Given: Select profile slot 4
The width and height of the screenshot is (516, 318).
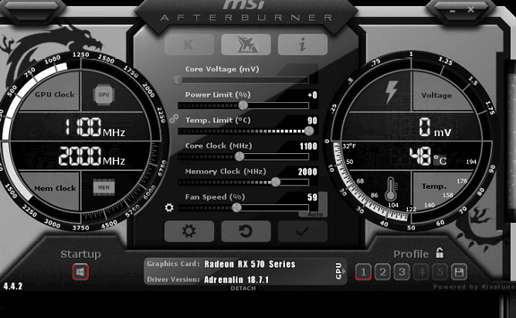Looking at the screenshot, I should (x=421, y=272).
